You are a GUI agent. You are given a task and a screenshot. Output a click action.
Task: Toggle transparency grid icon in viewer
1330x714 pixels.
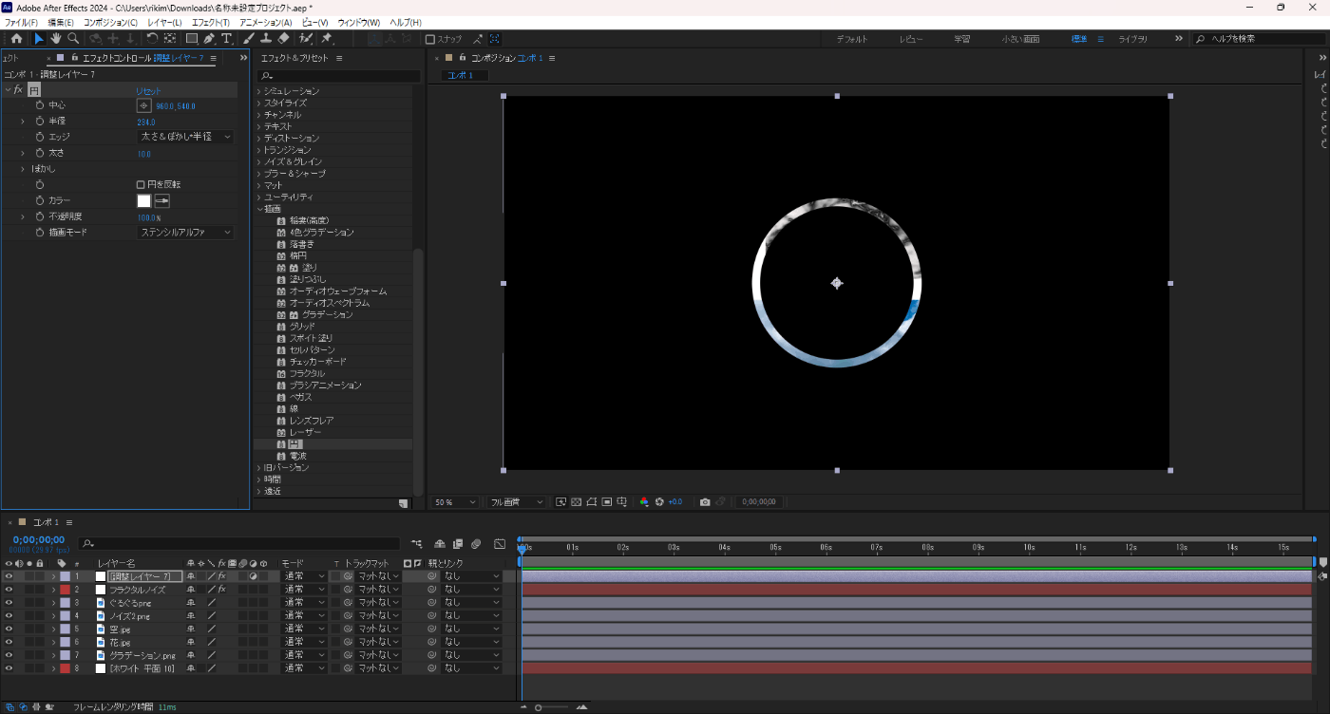point(576,501)
